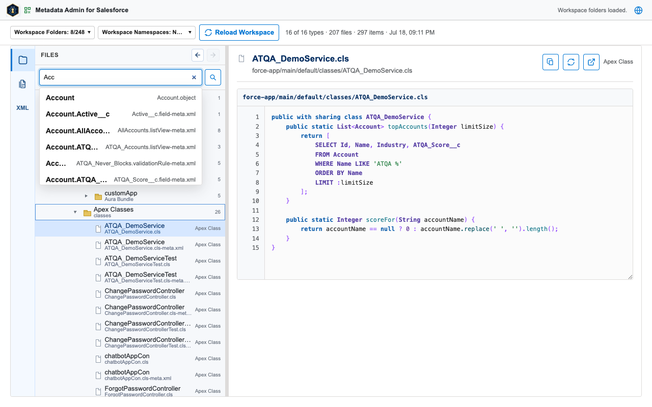Collapse the Apex Classes folder
Screen dimensions: 652x407
tap(75, 212)
